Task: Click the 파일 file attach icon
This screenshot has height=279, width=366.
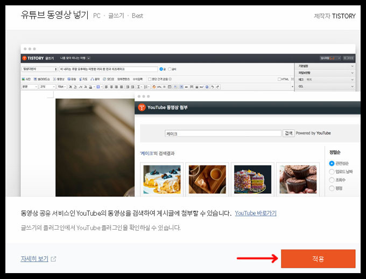Action: point(69,79)
